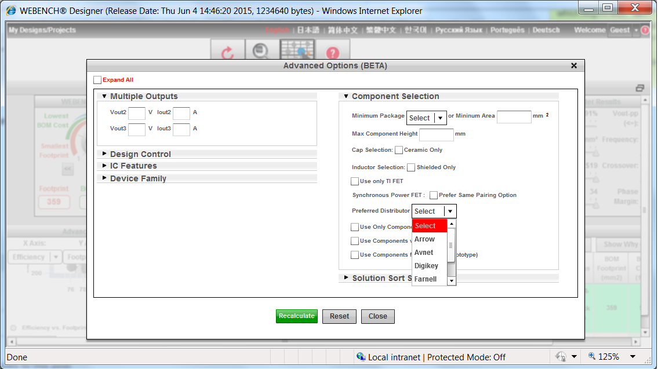The width and height of the screenshot is (658, 369).
Task: Click the Vout2 voltage input field
Action: point(137,113)
